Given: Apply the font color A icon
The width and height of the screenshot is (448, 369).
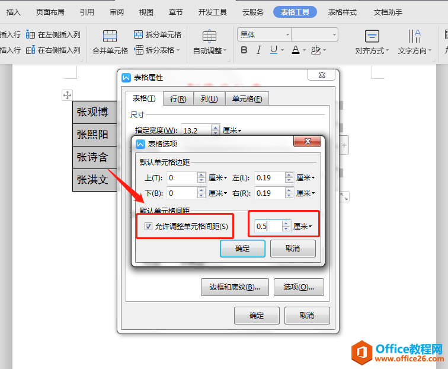Looking at the screenshot, I should [x=296, y=50].
